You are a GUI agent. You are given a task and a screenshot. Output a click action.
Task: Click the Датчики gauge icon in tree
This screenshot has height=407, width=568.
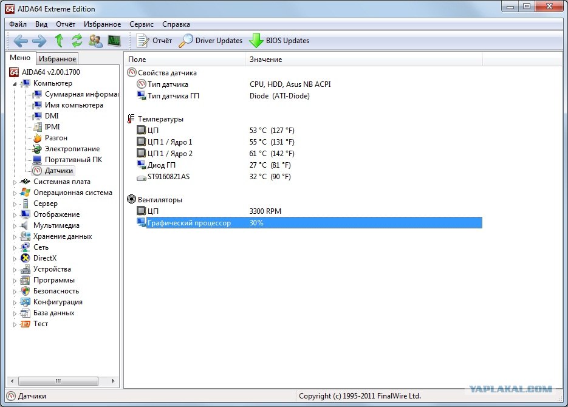tap(37, 171)
